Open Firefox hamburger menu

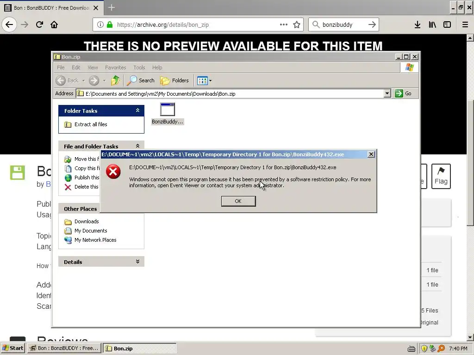click(465, 24)
